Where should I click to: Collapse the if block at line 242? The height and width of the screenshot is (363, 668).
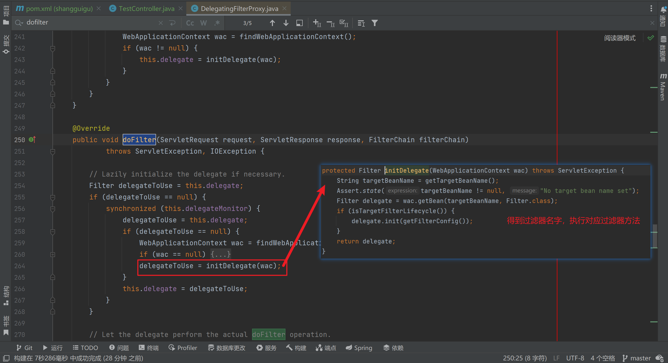click(x=53, y=48)
